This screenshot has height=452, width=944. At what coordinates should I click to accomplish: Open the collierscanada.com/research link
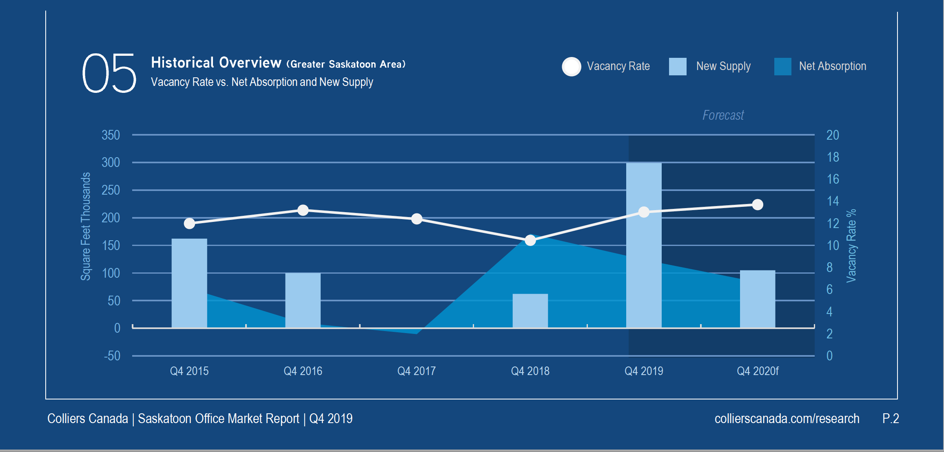[787, 419]
